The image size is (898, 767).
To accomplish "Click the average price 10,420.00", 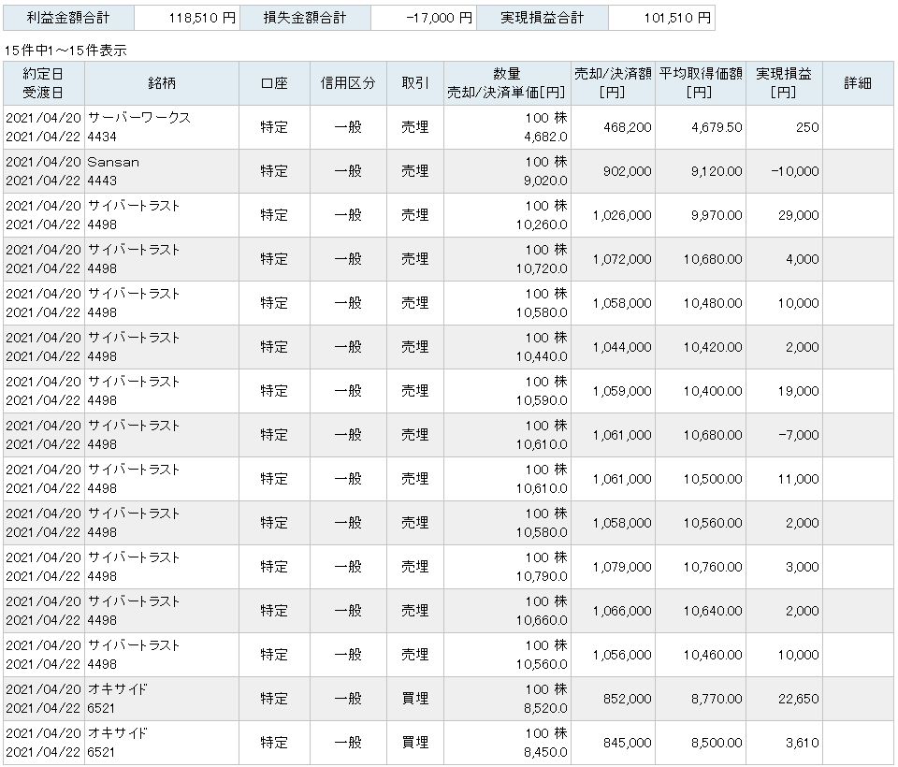I will coord(713,347).
